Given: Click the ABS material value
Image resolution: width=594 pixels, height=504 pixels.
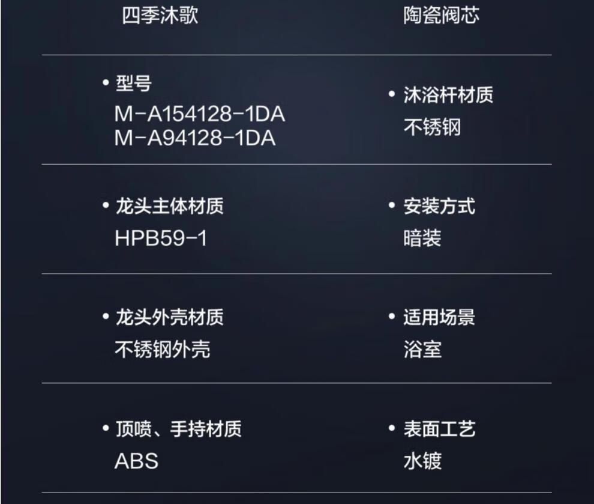Looking at the screenshot, I should [136, 461].
